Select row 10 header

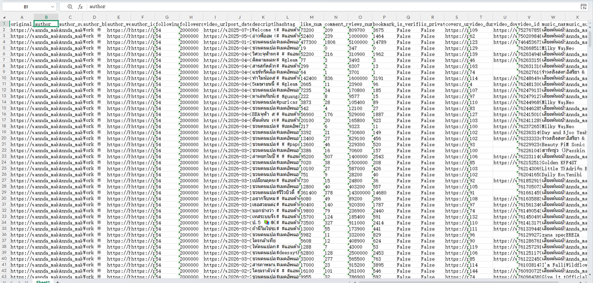[x=5, y=78]
